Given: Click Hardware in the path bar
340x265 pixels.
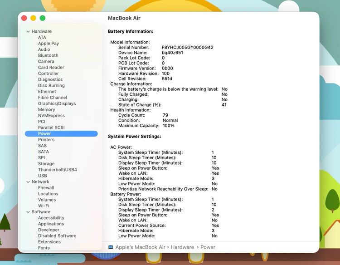Looking at the screenshot, I should pos(182,247).
